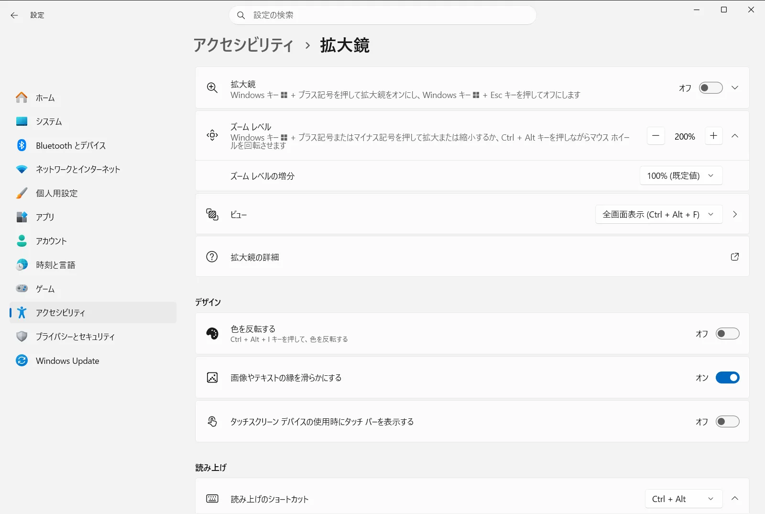Click the back arrow icon
765x514 pixels.
coord(14,15)
